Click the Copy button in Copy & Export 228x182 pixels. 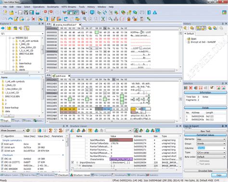tap(219, 175)
